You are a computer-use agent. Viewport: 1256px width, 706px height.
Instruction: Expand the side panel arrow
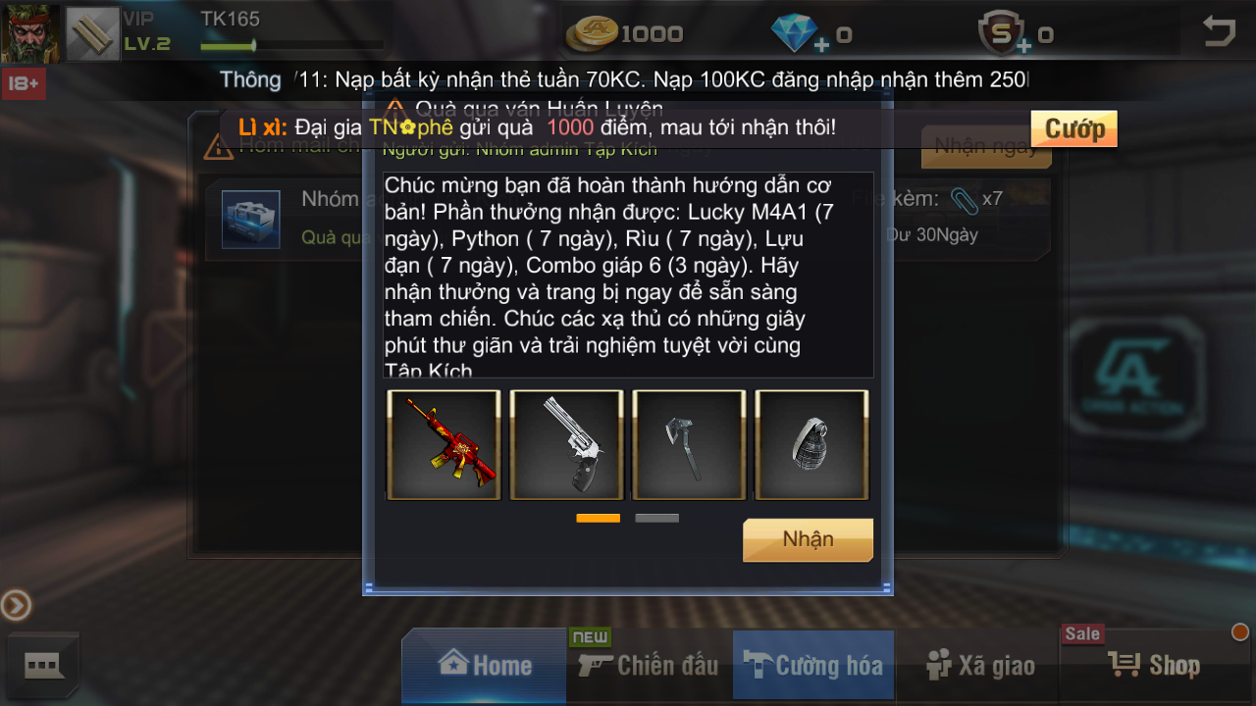(16, 606)
